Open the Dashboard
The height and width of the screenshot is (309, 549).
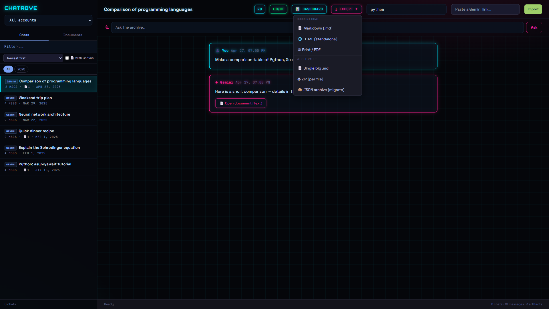click(309, 9)
